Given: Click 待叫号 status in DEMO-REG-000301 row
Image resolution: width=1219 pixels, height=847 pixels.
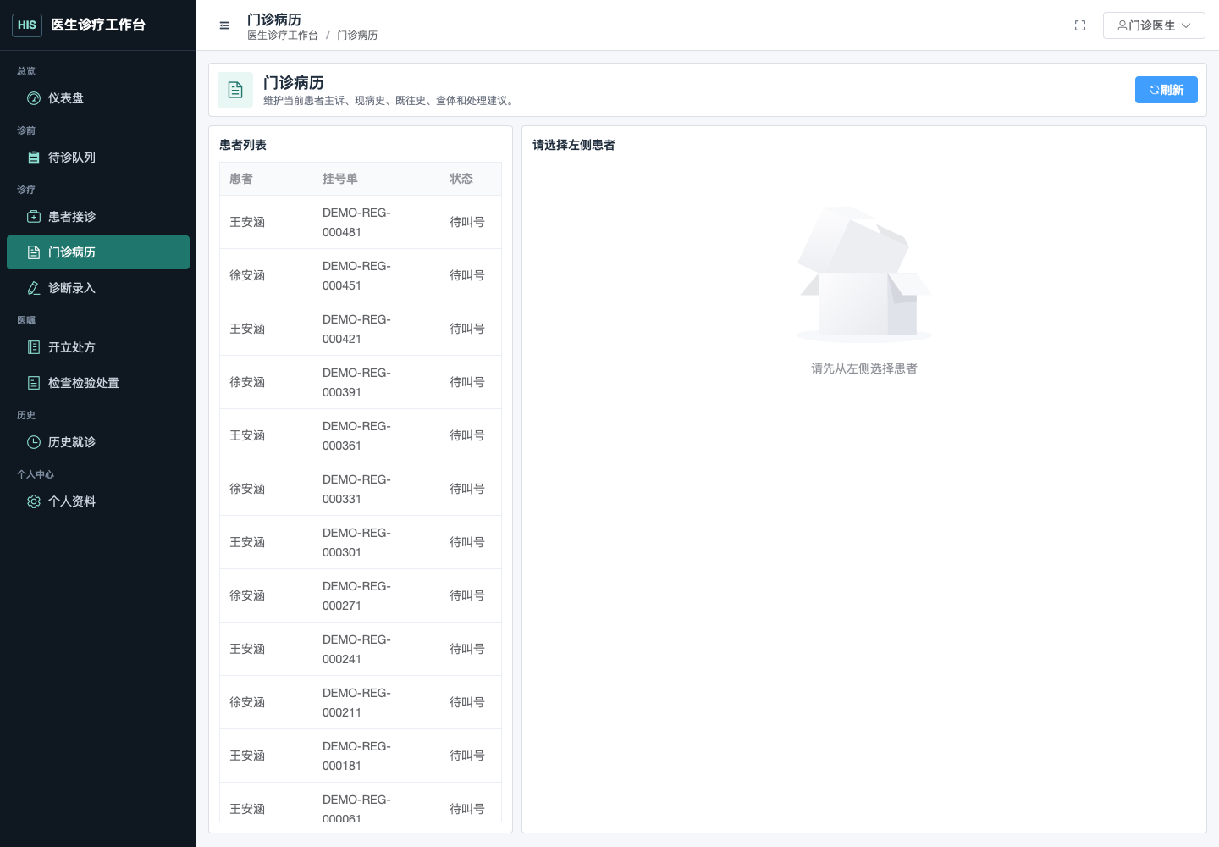Looking at the screenshot, I should pos(467,542).
